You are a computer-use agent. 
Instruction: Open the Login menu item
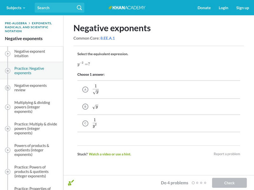click(223, 8)
